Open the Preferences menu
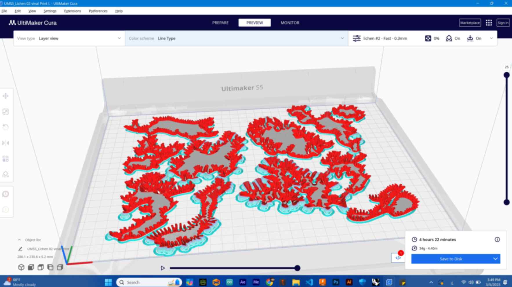Image resolution: width=512 pixels, height=287 pixels. (x=98, y=11)
